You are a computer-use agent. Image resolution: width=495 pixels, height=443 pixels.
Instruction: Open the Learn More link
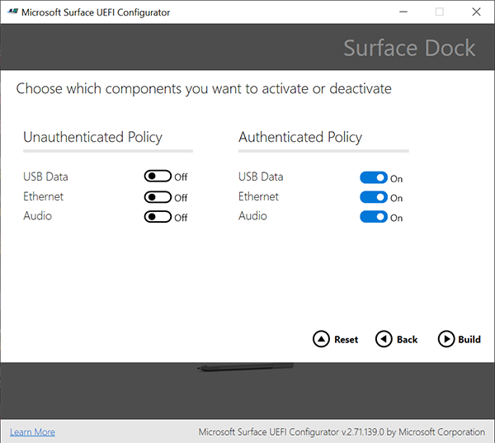point(32,432)
